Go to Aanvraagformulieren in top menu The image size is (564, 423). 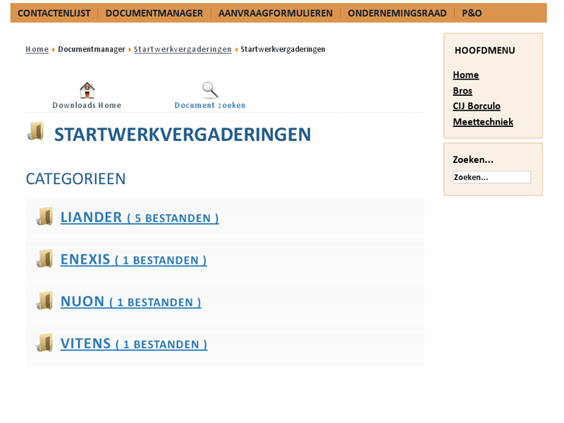click(x=276, y=13)
